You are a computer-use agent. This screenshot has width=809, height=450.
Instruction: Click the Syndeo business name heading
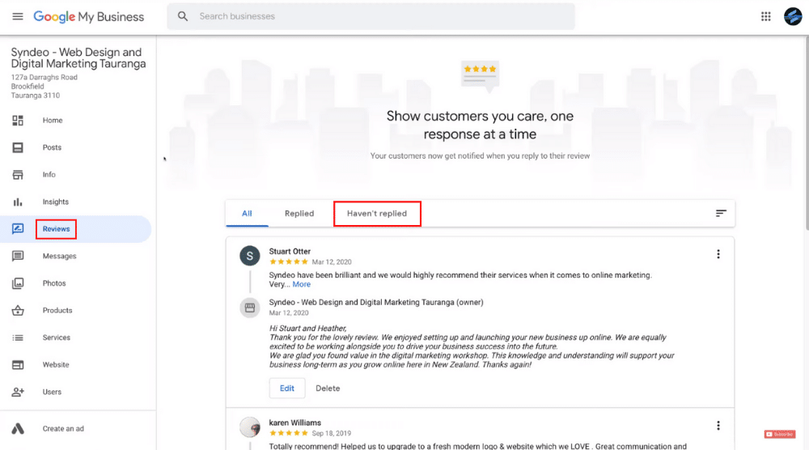(78, 57)
